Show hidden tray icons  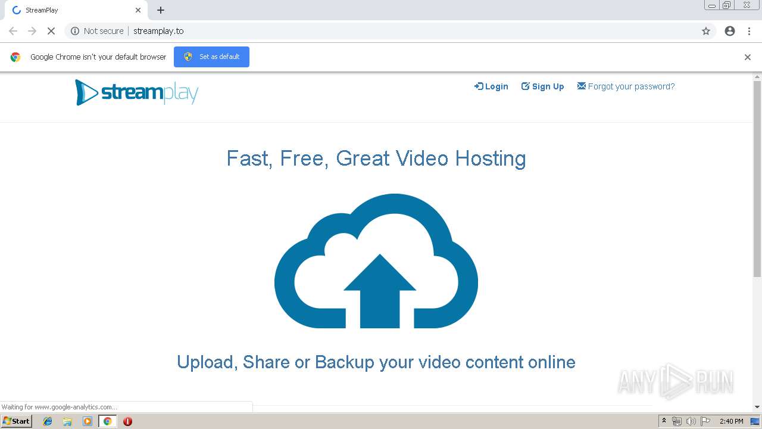pos(664,421)
